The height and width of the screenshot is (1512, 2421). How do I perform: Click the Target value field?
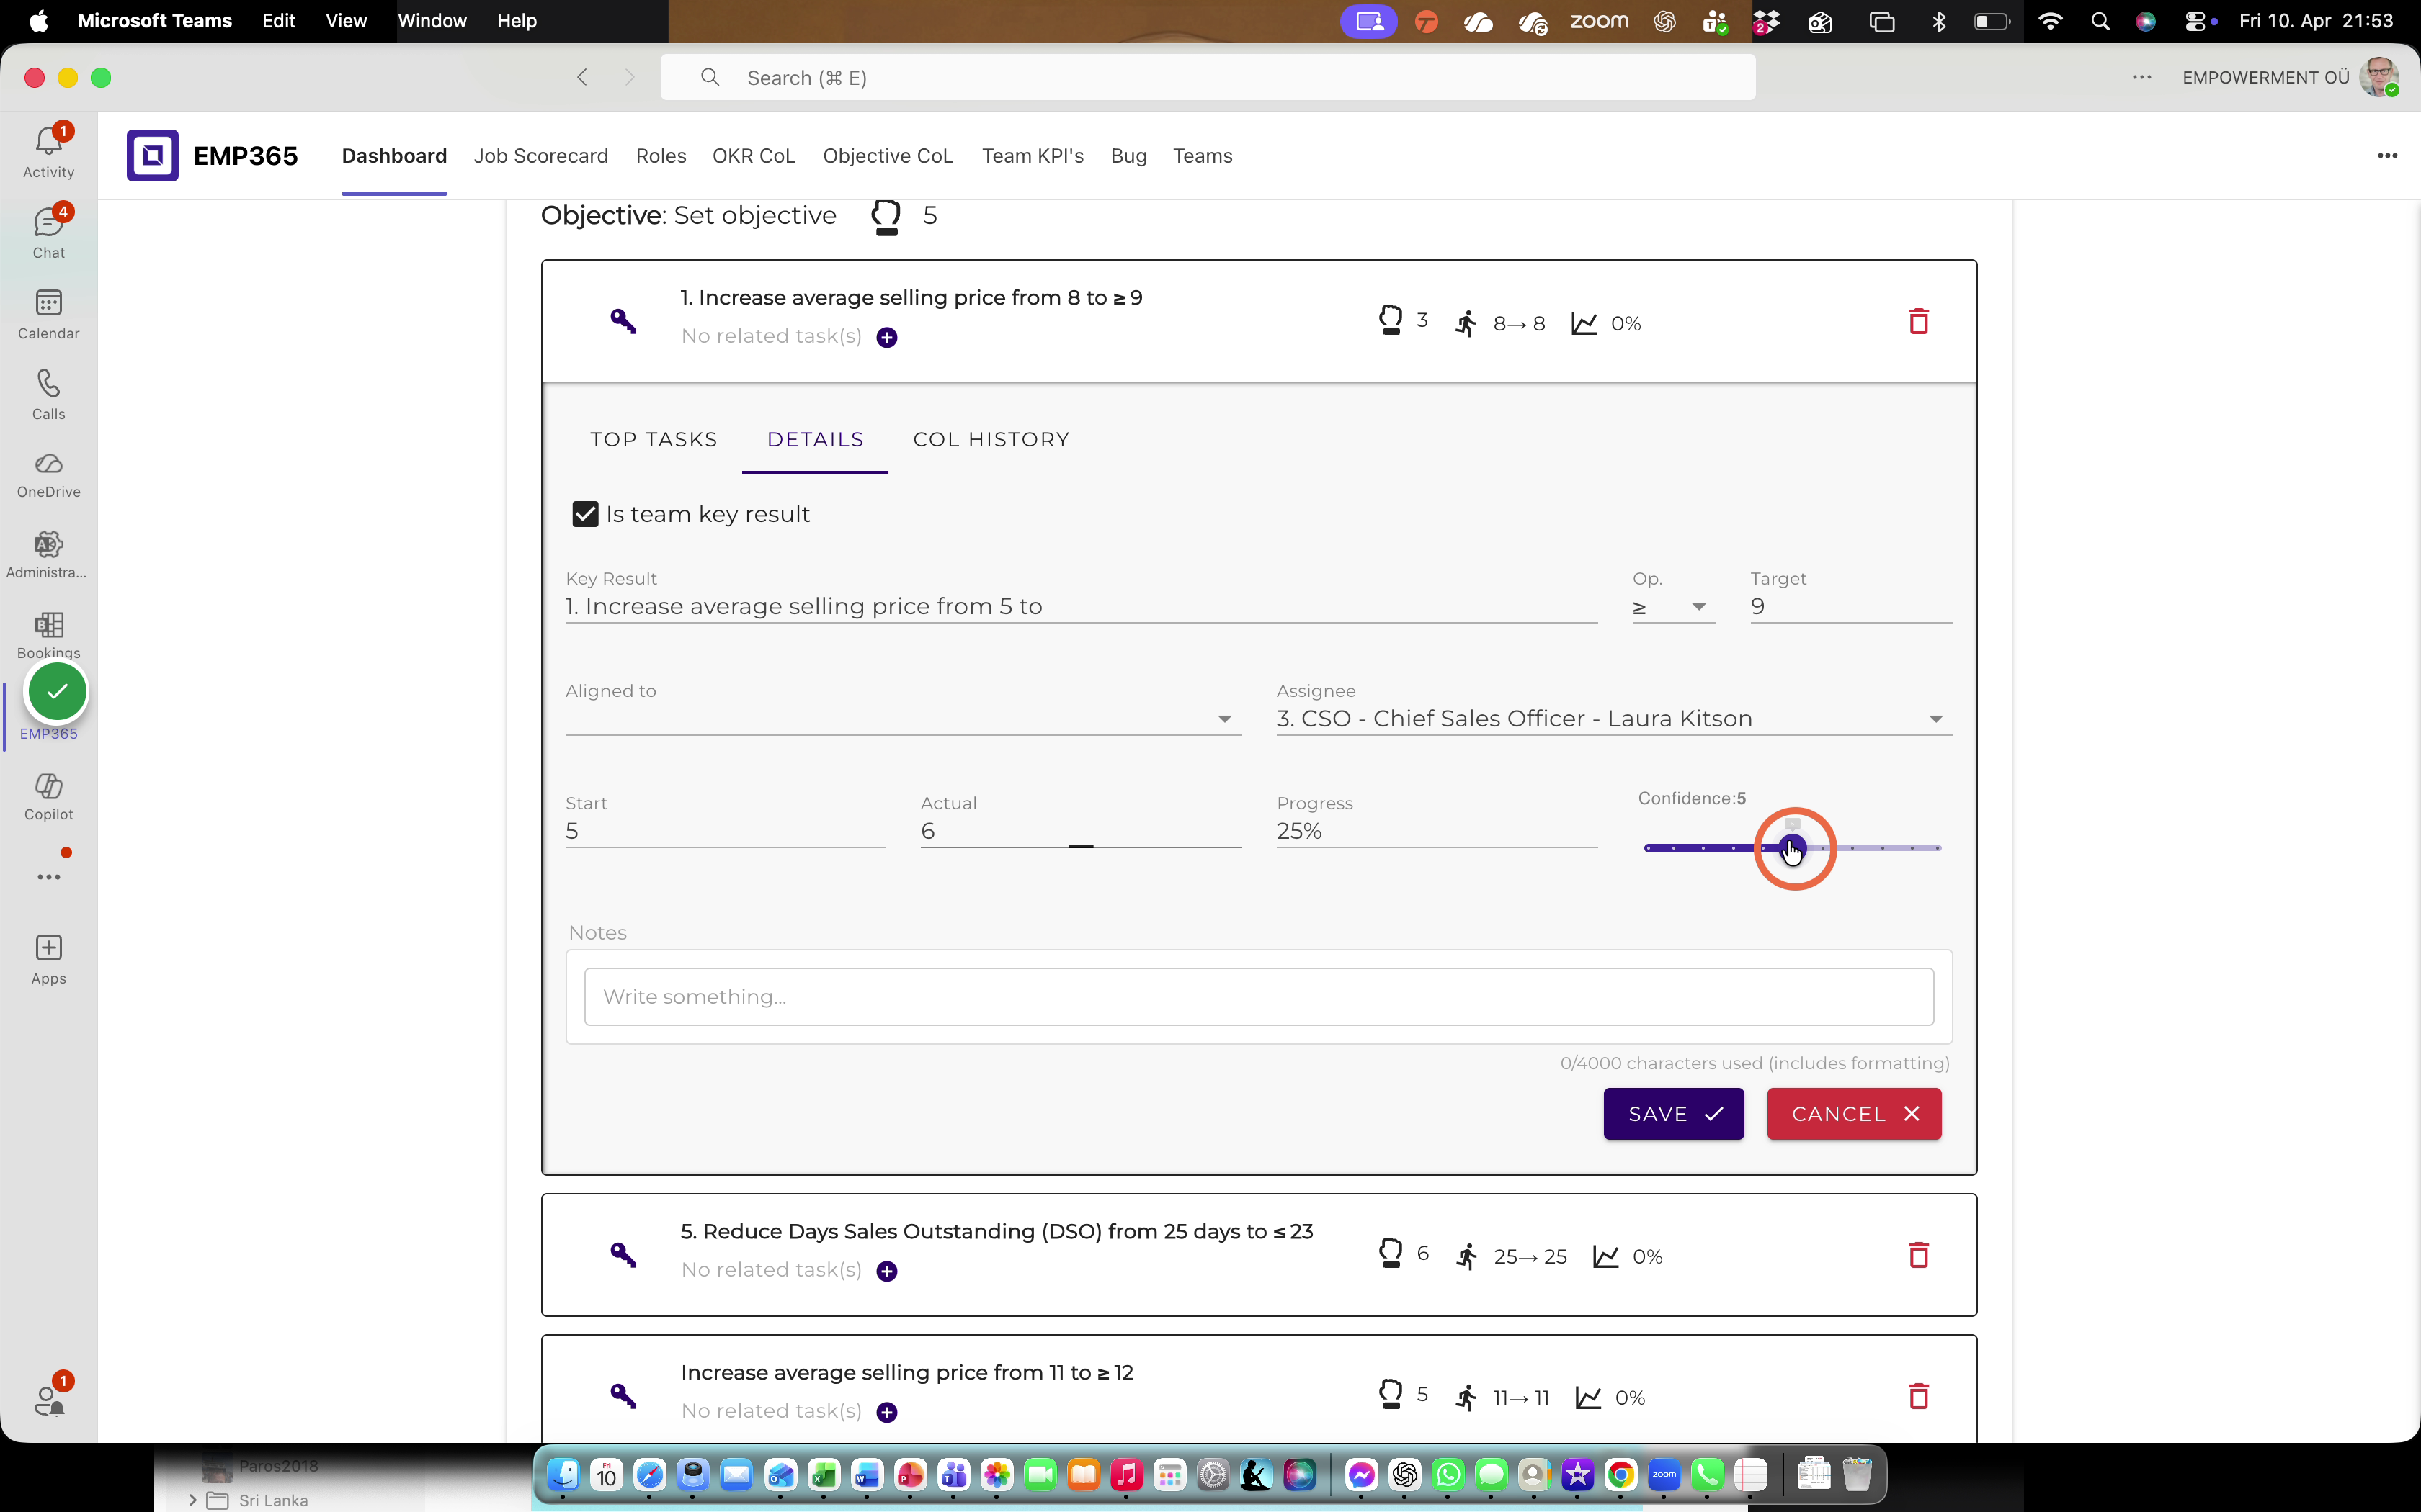pos(1851,607)
